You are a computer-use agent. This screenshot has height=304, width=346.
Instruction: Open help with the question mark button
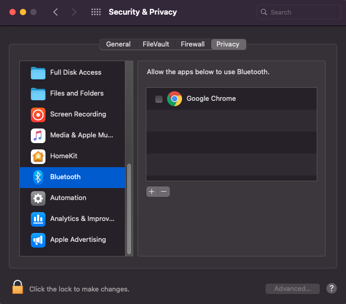pos(331,288)
